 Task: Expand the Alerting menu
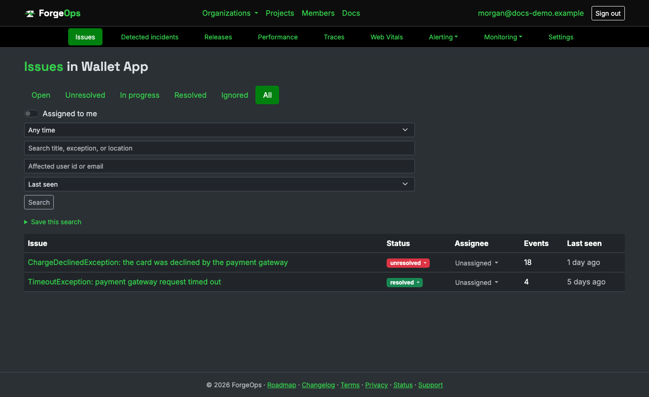[443, 37]
